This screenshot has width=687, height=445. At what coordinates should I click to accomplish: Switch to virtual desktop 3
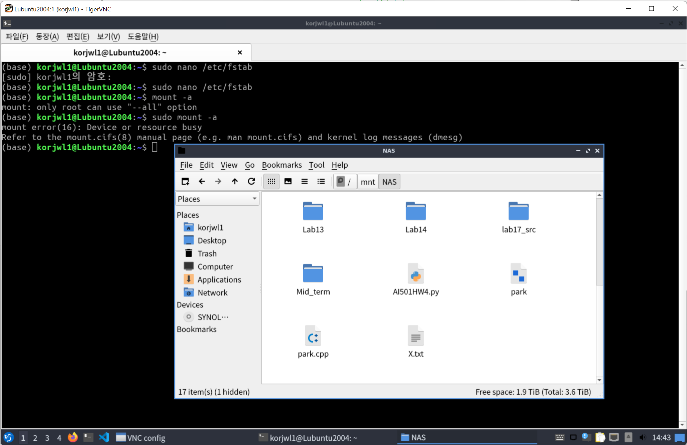[47, 438]
